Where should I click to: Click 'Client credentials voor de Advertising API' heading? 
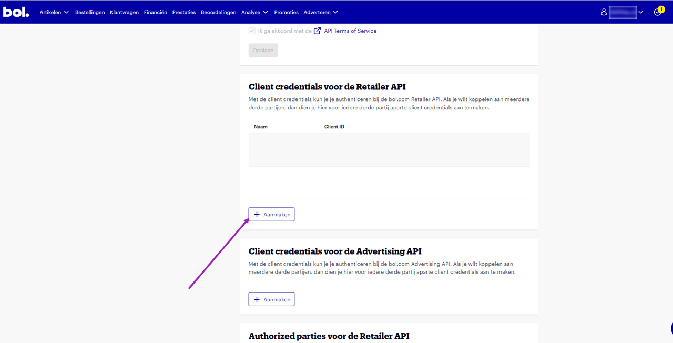(x=335, y=251)
